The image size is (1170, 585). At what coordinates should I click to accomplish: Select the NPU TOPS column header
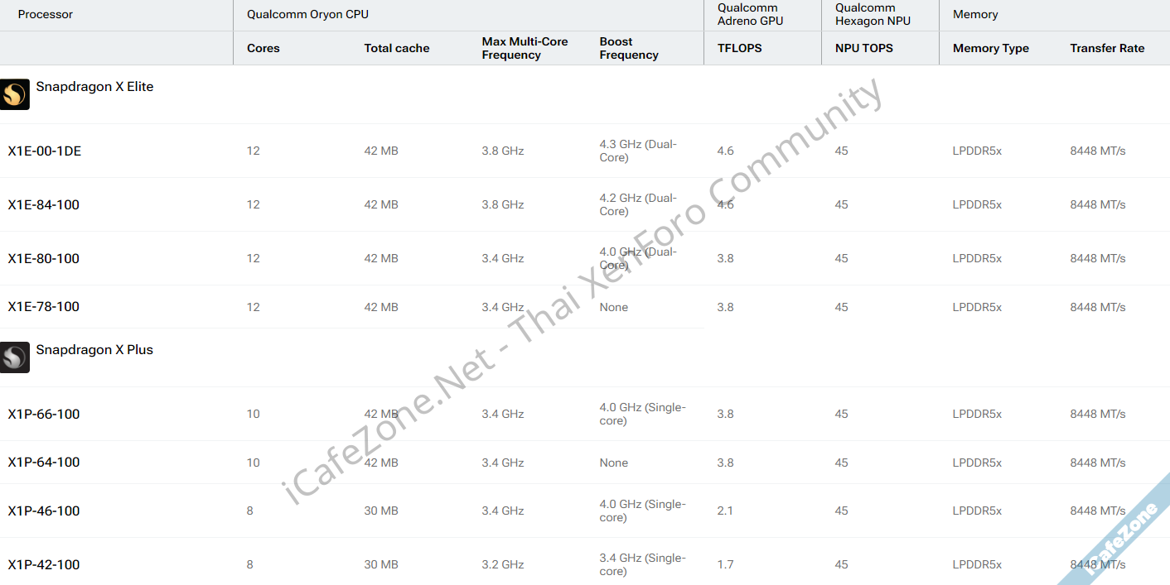(864, 48)
